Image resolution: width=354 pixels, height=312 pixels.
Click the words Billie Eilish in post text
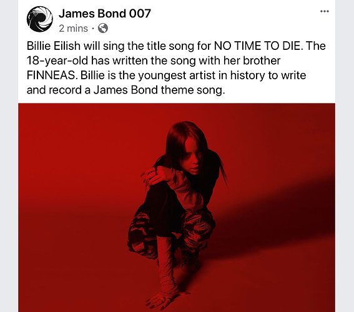click(x=54, y=46)
